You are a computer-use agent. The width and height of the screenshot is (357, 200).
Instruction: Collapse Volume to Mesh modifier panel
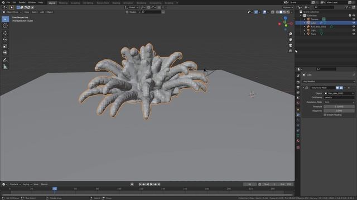(303, 88)
